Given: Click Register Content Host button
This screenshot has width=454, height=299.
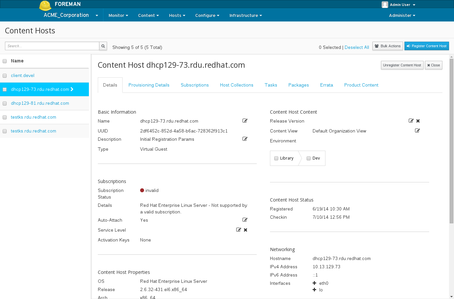Looking at the screenshot, I should tap(427, 46).
